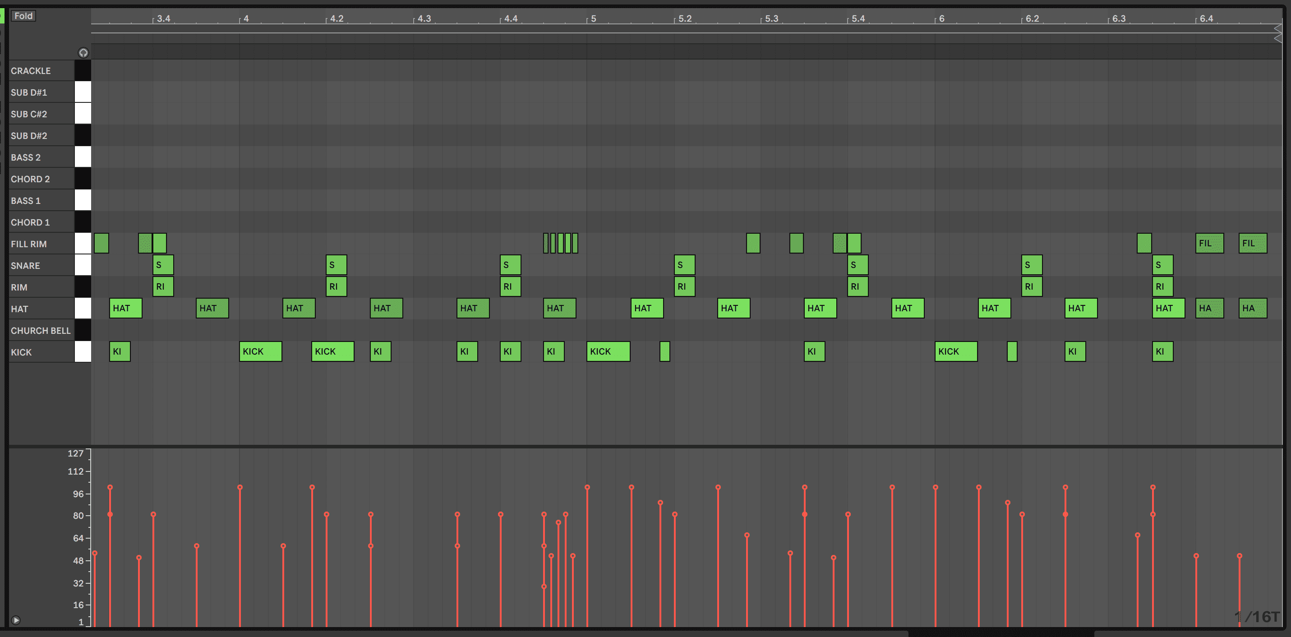
Task: Select the KICK note at bar 5
Action: (608, 351)
